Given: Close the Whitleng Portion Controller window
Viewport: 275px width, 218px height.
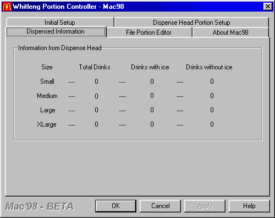Looking at the screenshot, I should tap(268, 7).
